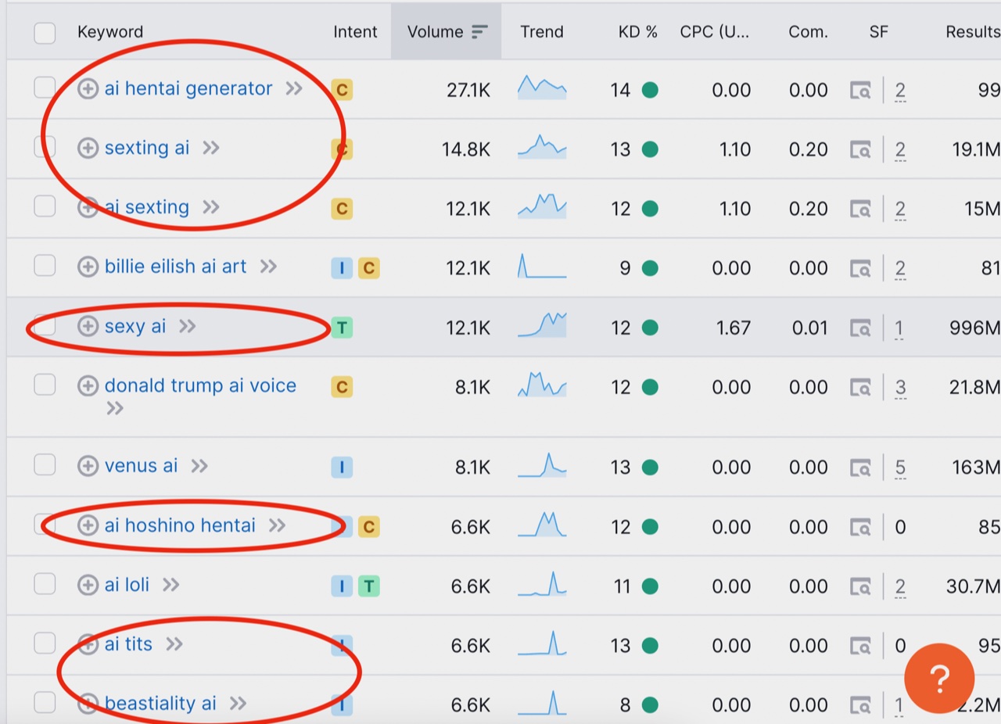1001x724 pixels.
Task: Expand the billie eilish ai art keyword chevrons
Action: tap(268, 267)
